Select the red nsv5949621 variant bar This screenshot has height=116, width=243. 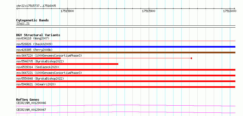(126, 87)
